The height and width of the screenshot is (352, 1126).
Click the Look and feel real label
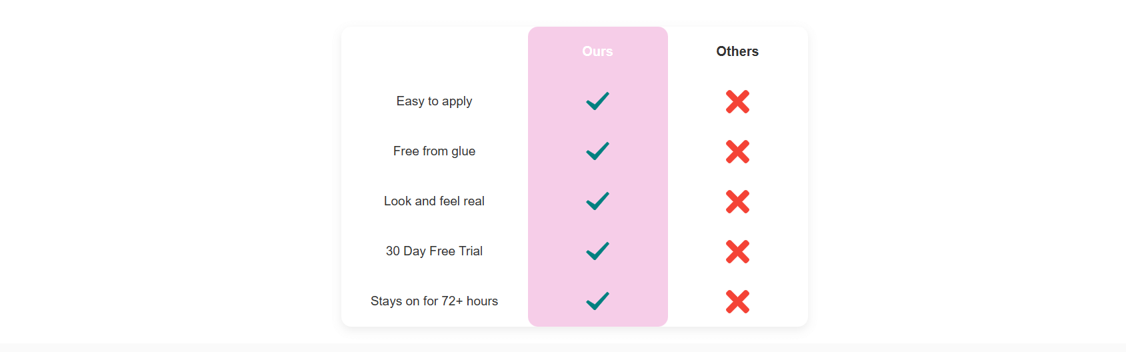(434, 201)
